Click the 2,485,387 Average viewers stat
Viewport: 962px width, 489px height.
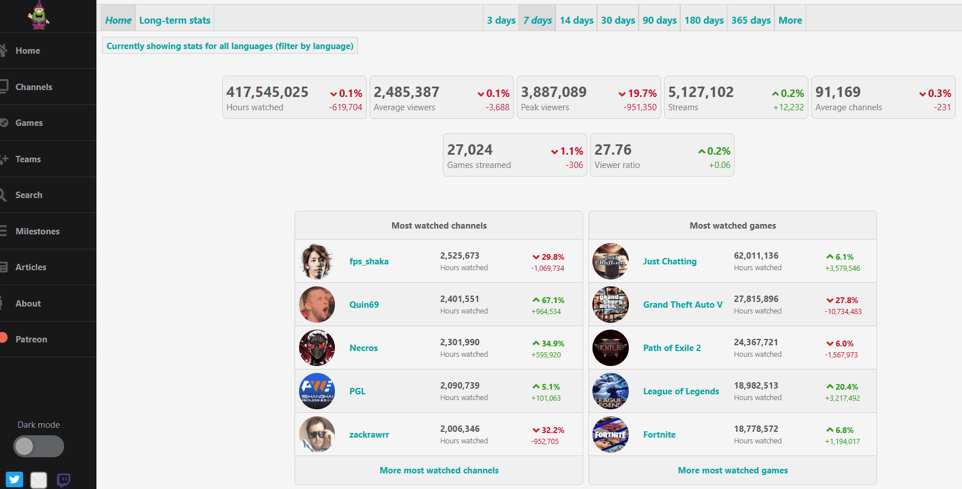(x=442, y=98)
